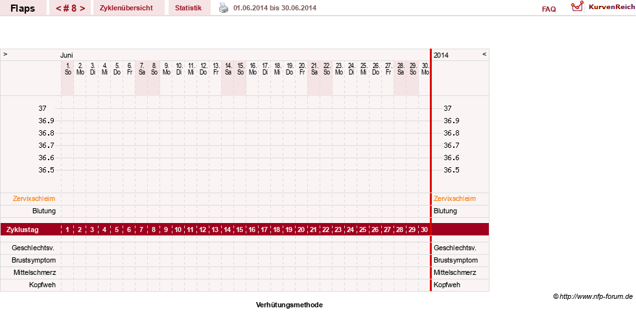Click the left orange Zervixschleim label
Screen dimensions: 636x330
pyautogui.click(x=34, y=198)
